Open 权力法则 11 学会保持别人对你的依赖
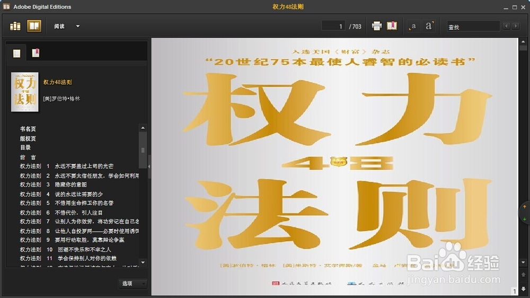 tap(68, 258)
